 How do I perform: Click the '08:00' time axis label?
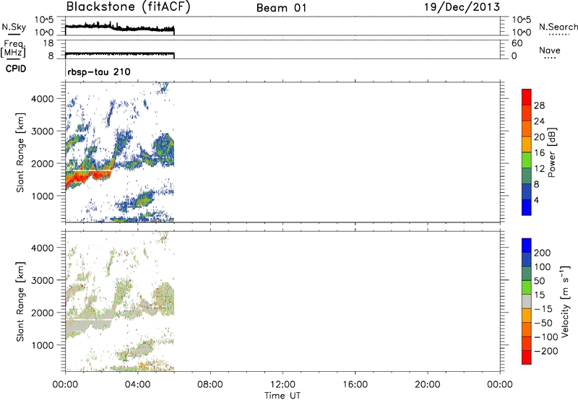[210, 385]
